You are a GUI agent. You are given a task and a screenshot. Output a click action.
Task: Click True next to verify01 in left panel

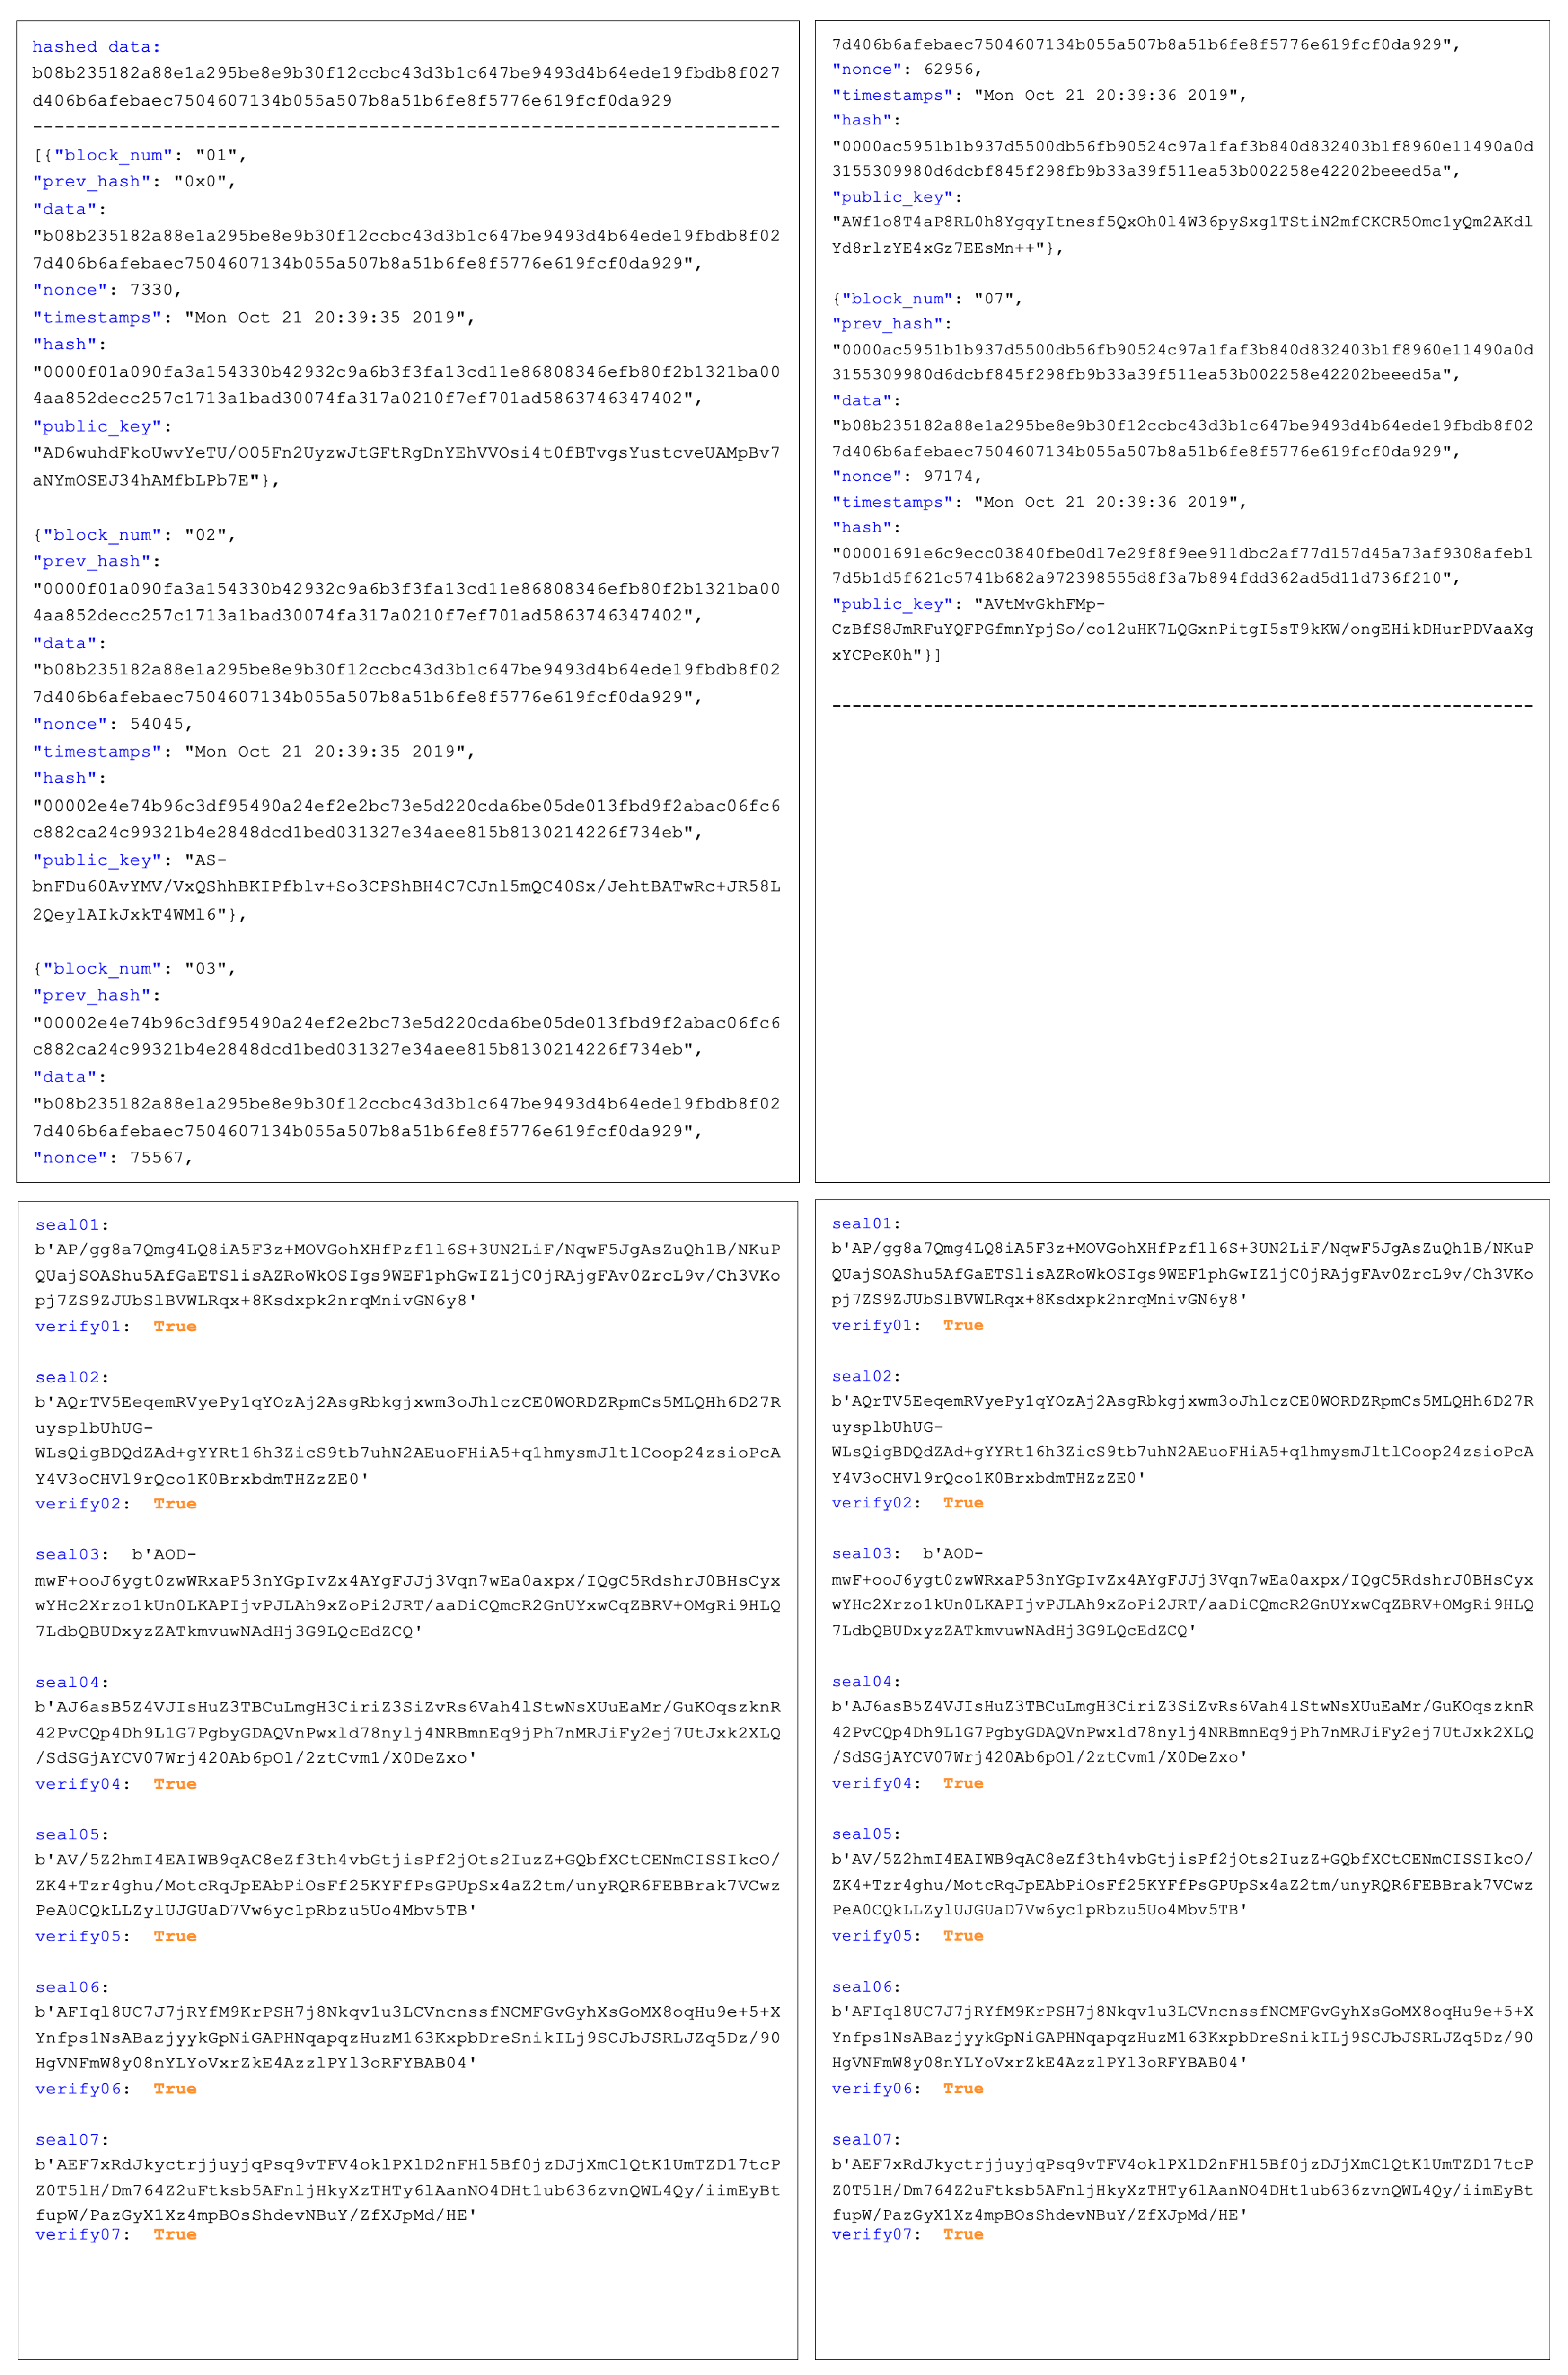175,1327
